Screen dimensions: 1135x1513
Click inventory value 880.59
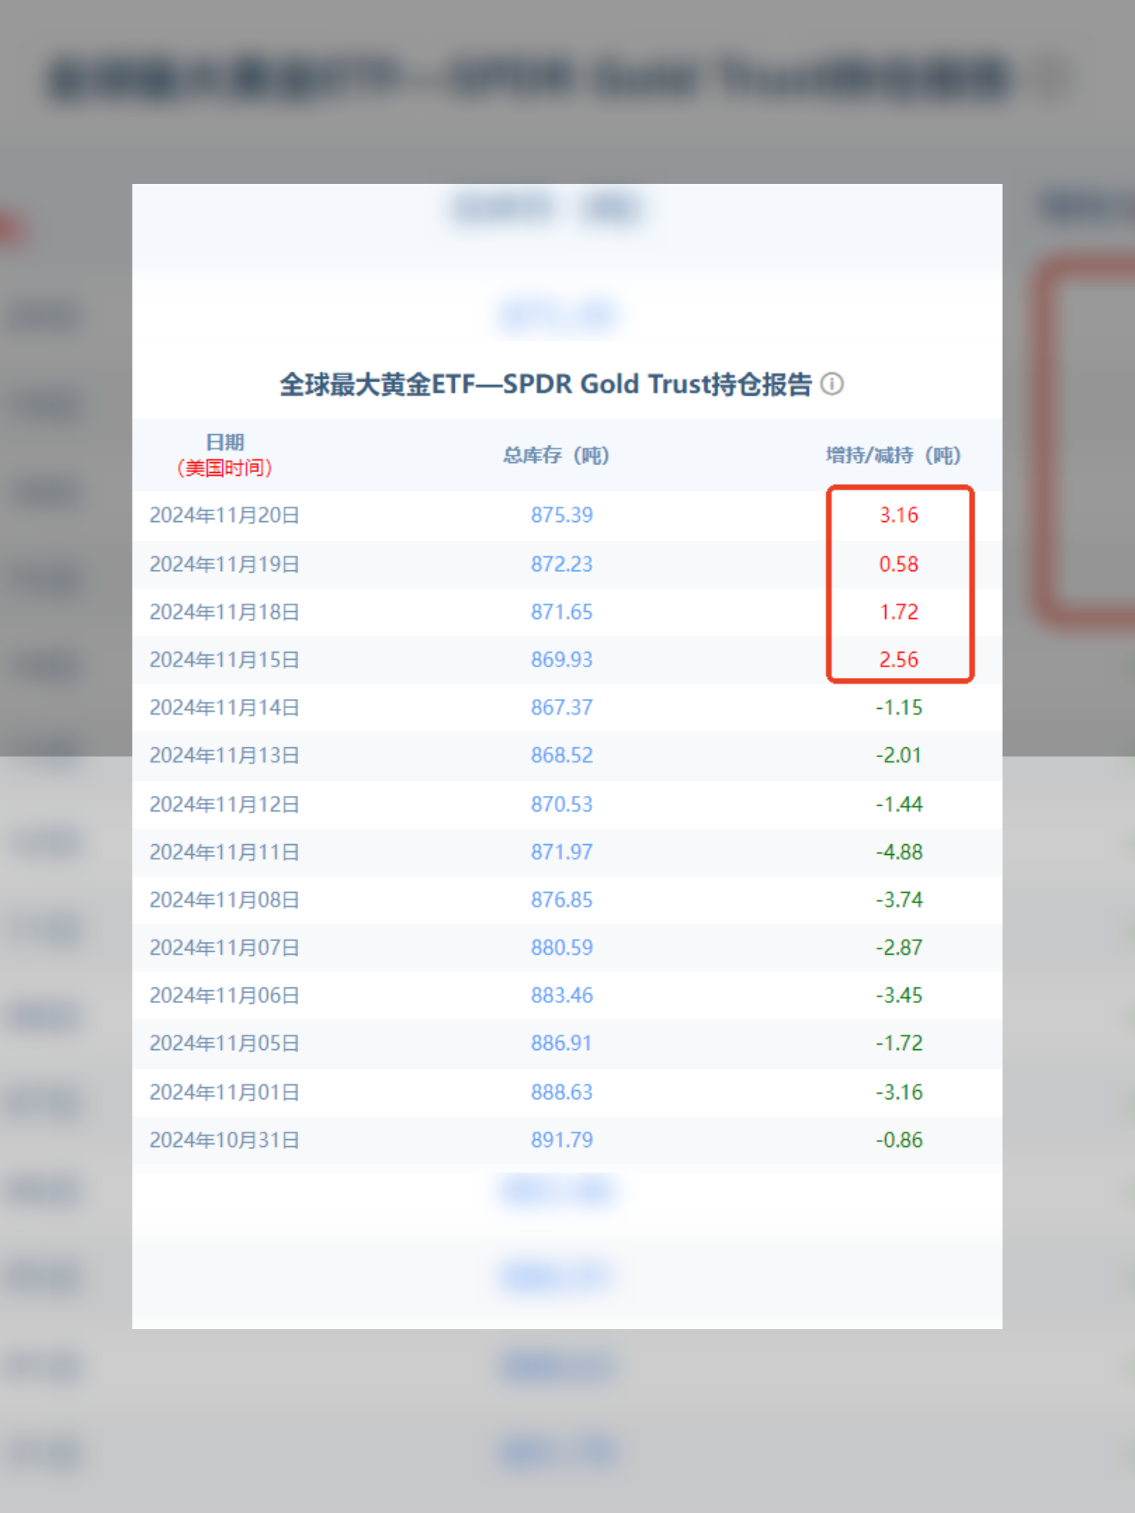561,947
